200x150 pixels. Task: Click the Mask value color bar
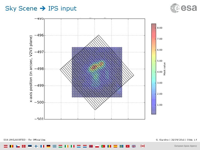[x=154, y=69]
